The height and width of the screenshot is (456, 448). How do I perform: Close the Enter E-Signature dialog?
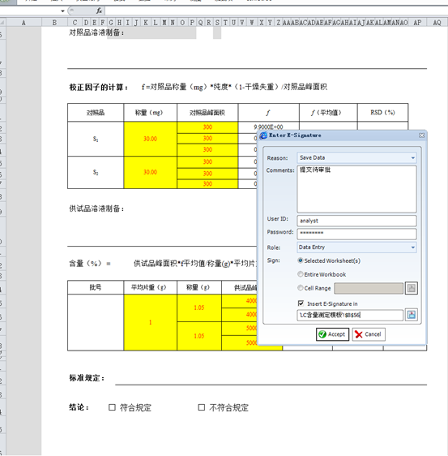(x=421, y=136)
